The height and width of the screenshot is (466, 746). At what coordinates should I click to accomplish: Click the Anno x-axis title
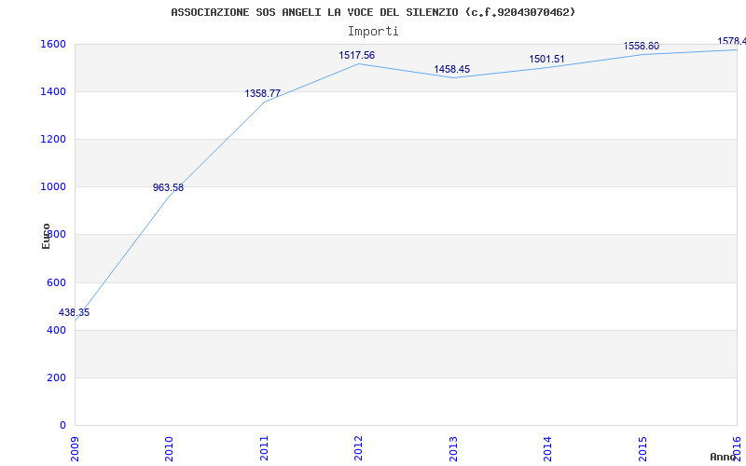[x=723, y=457]
